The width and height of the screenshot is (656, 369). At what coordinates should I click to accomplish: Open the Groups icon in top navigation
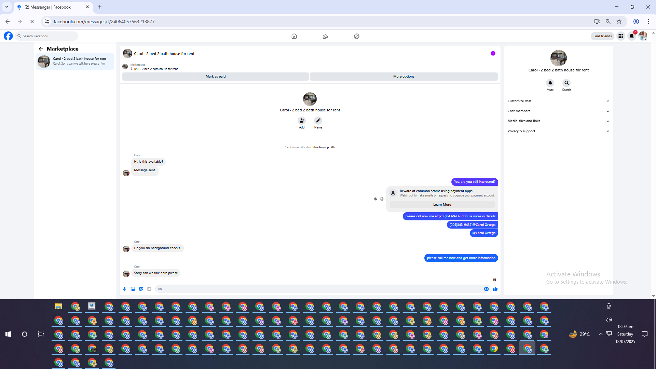click(x=357, y=36)
